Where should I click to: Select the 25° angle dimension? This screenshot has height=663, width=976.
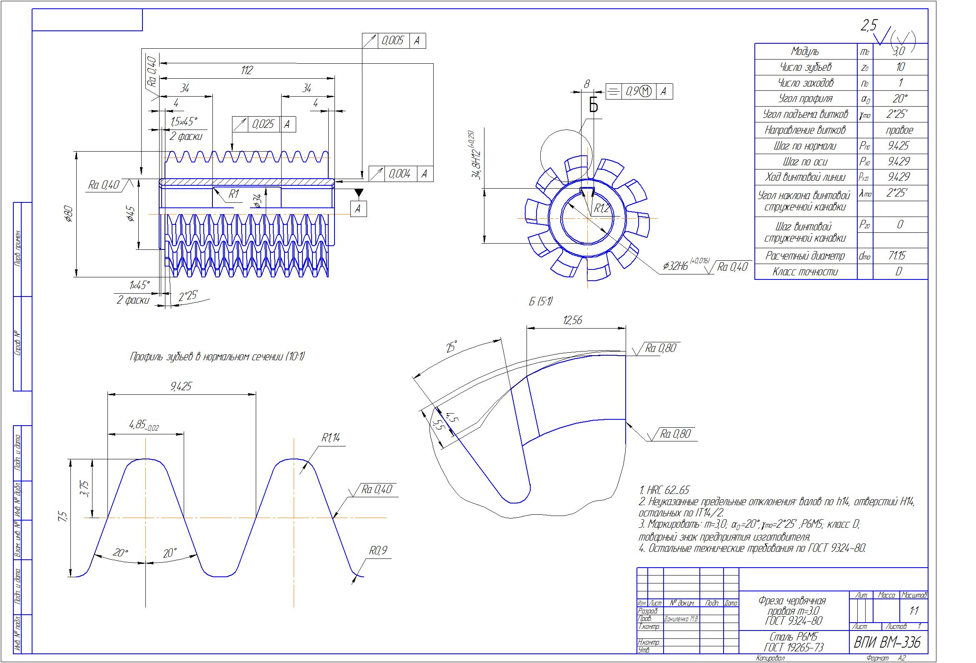(x=452, y=347)
